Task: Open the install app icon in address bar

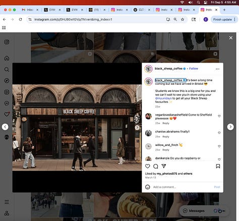Action: [168, 20]
